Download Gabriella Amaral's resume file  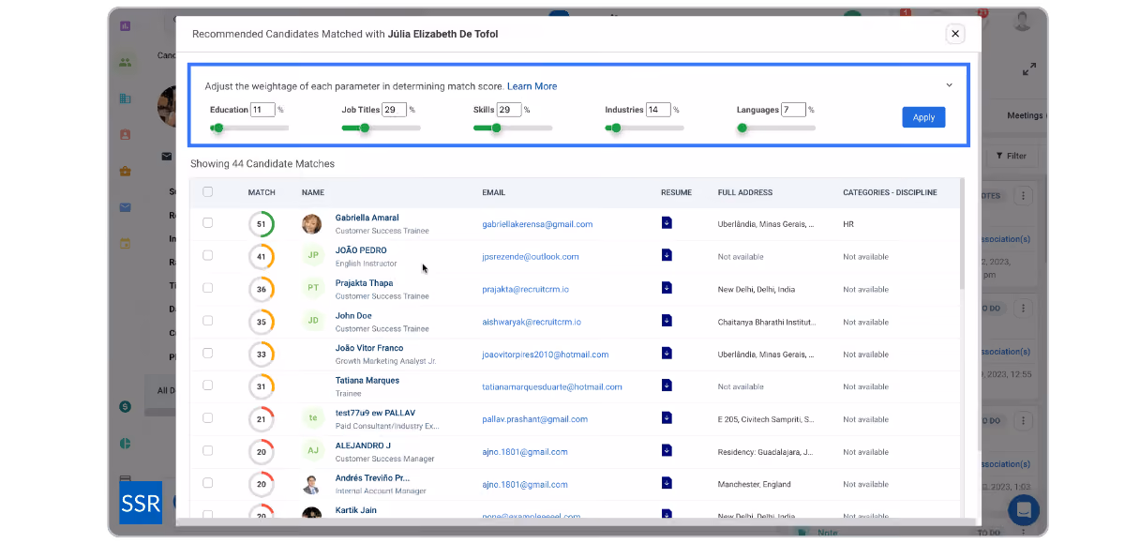[x=667, y=222]
